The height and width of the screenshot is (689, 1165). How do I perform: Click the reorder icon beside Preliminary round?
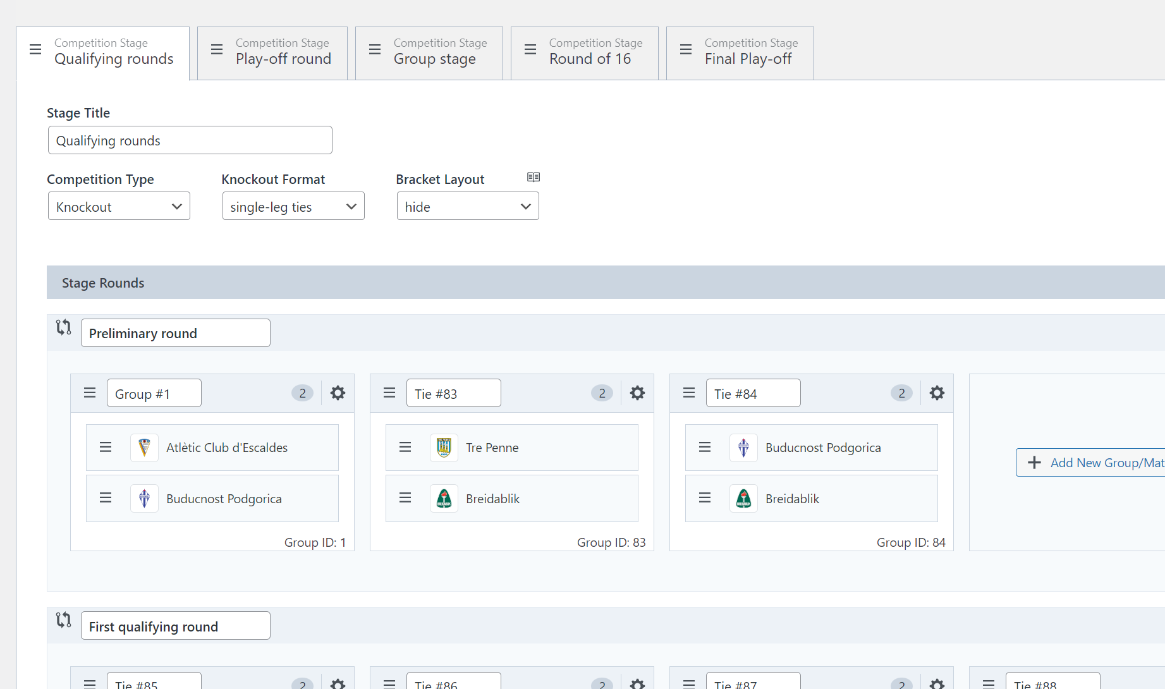63,327
